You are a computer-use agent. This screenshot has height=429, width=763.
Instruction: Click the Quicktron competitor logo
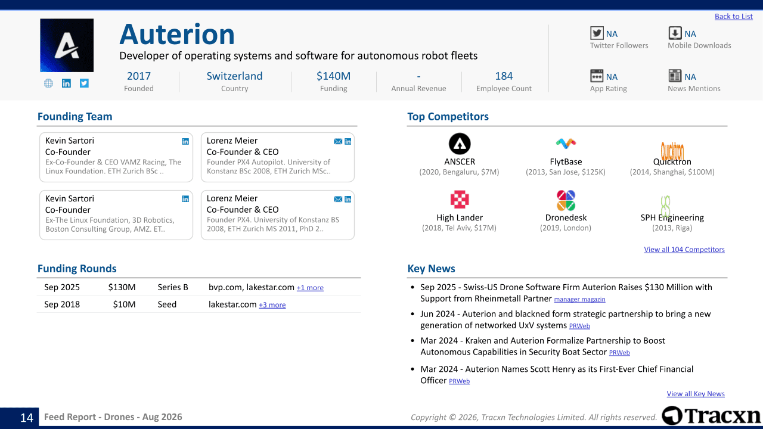pos(672,151)
